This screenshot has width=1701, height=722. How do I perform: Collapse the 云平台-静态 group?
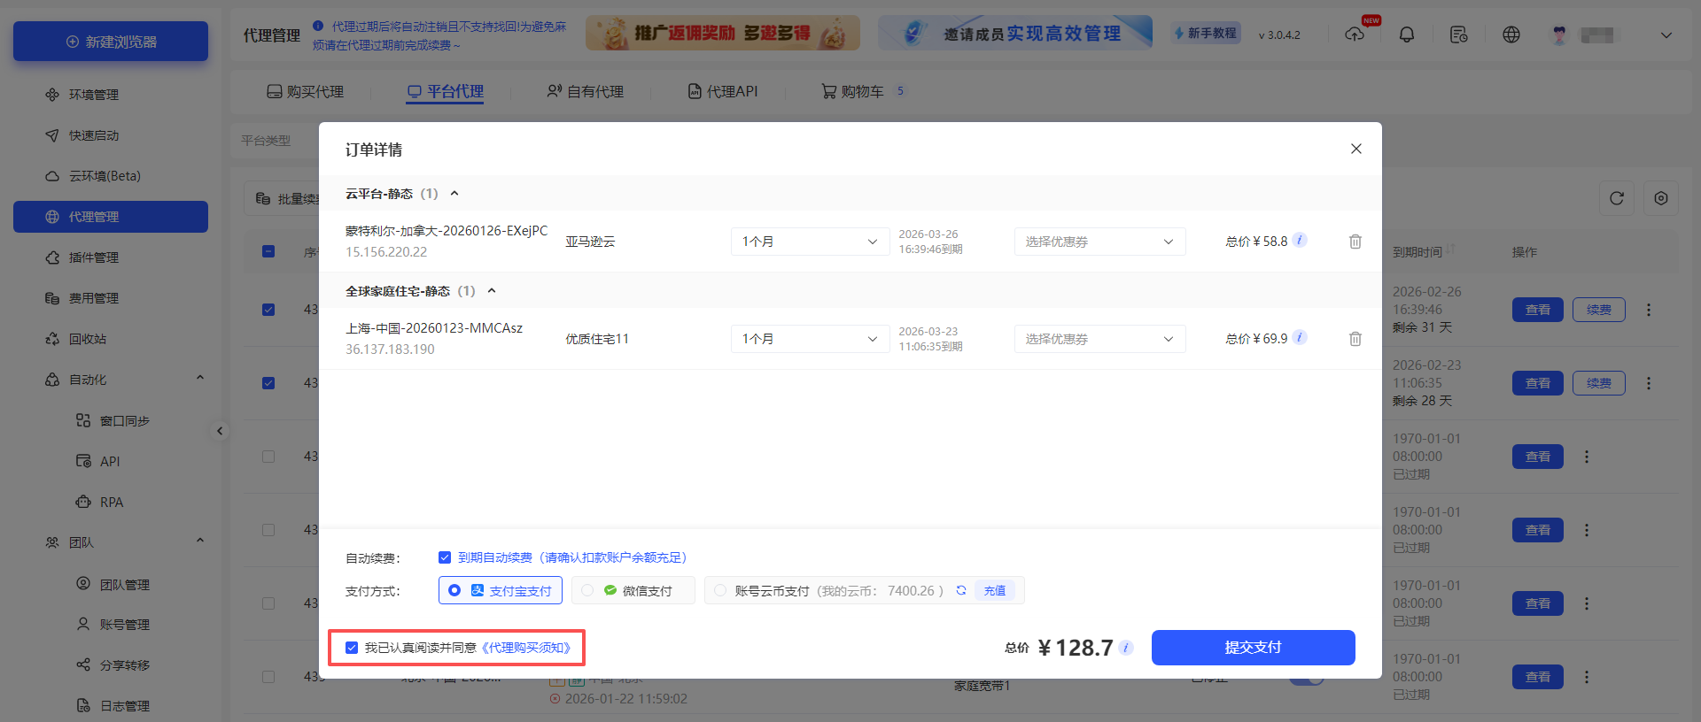click(x=454, y=193)
